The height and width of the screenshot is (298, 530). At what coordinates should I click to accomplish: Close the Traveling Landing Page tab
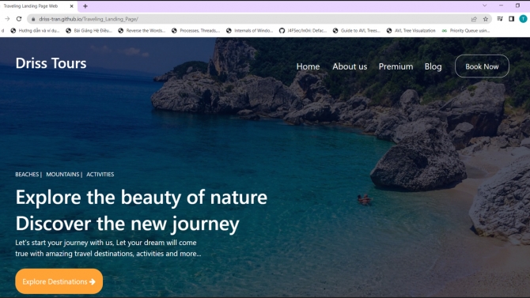click(71, 6)
